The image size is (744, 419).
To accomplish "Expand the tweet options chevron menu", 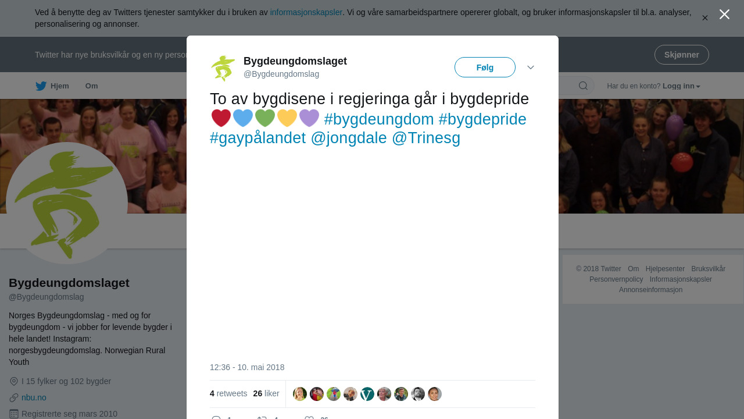I will [x=531, y=68].
